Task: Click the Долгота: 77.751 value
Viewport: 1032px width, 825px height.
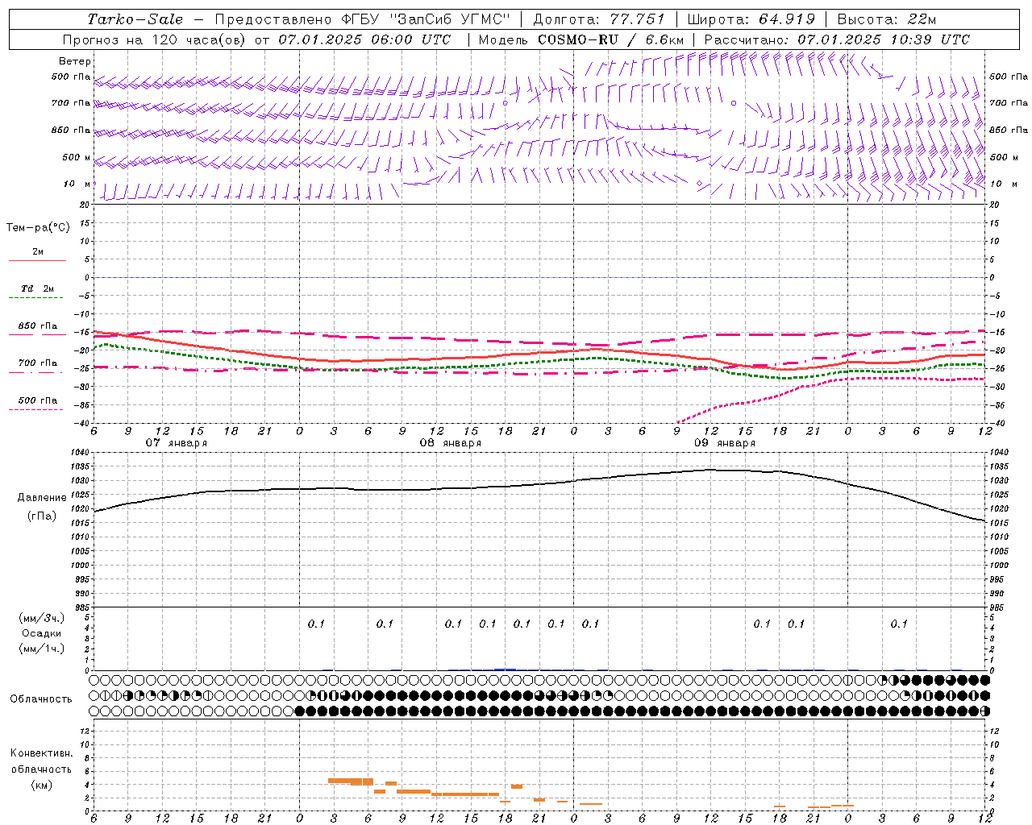Action: point(599,19)
